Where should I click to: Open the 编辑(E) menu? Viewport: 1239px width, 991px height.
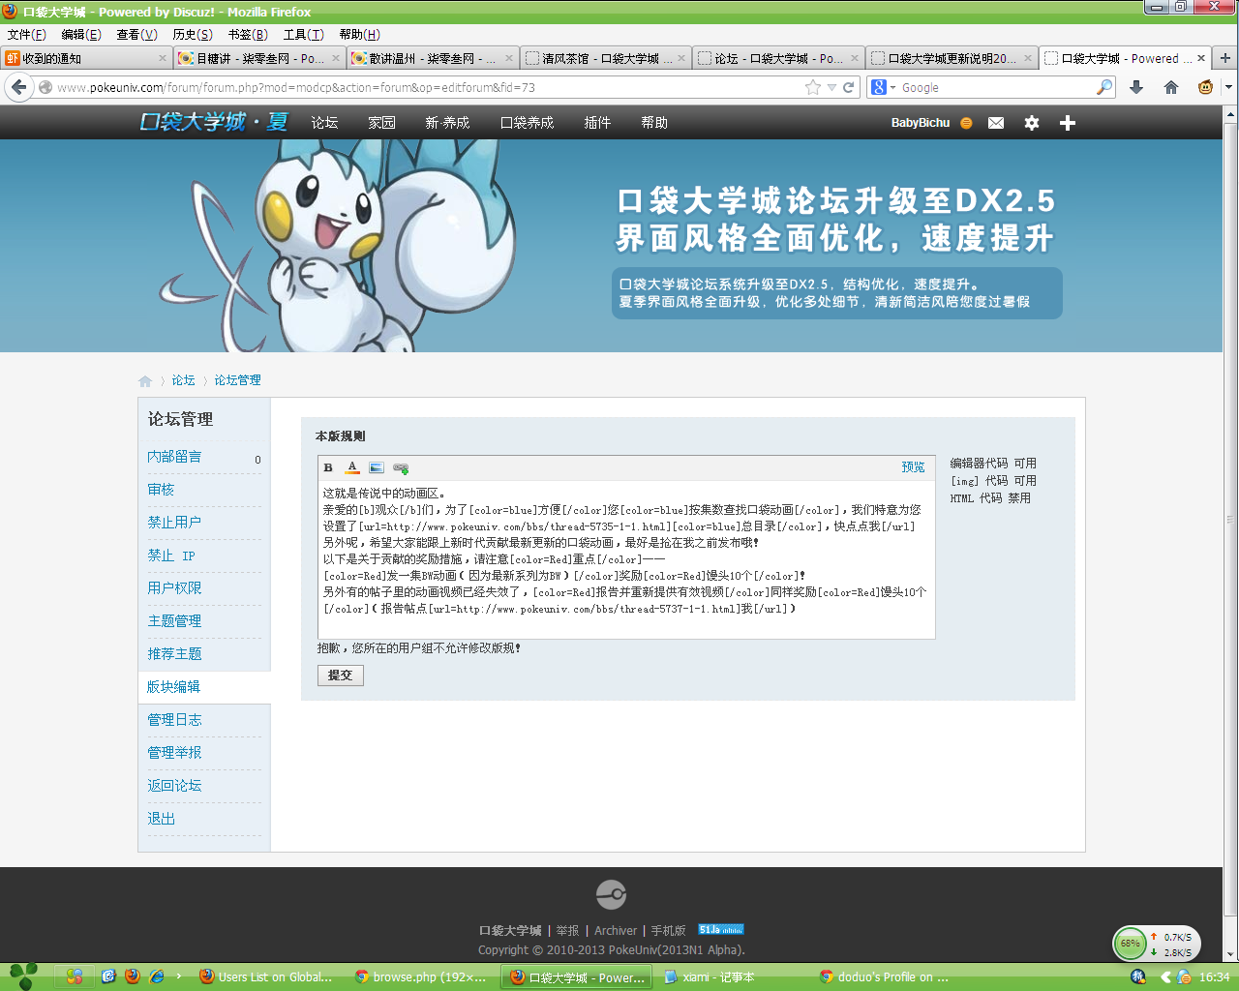click(x=81, y=35)
